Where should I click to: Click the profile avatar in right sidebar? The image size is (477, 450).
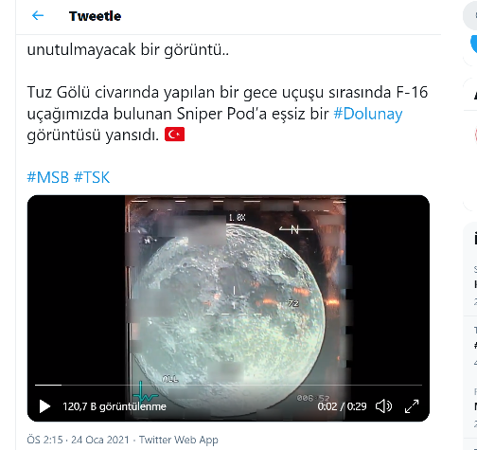[x=476, y=135]
